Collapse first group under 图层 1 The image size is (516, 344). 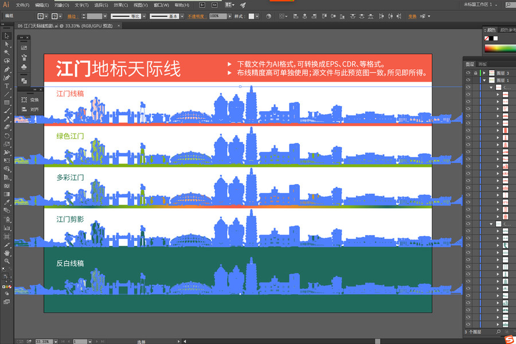[x=491, y=87]
